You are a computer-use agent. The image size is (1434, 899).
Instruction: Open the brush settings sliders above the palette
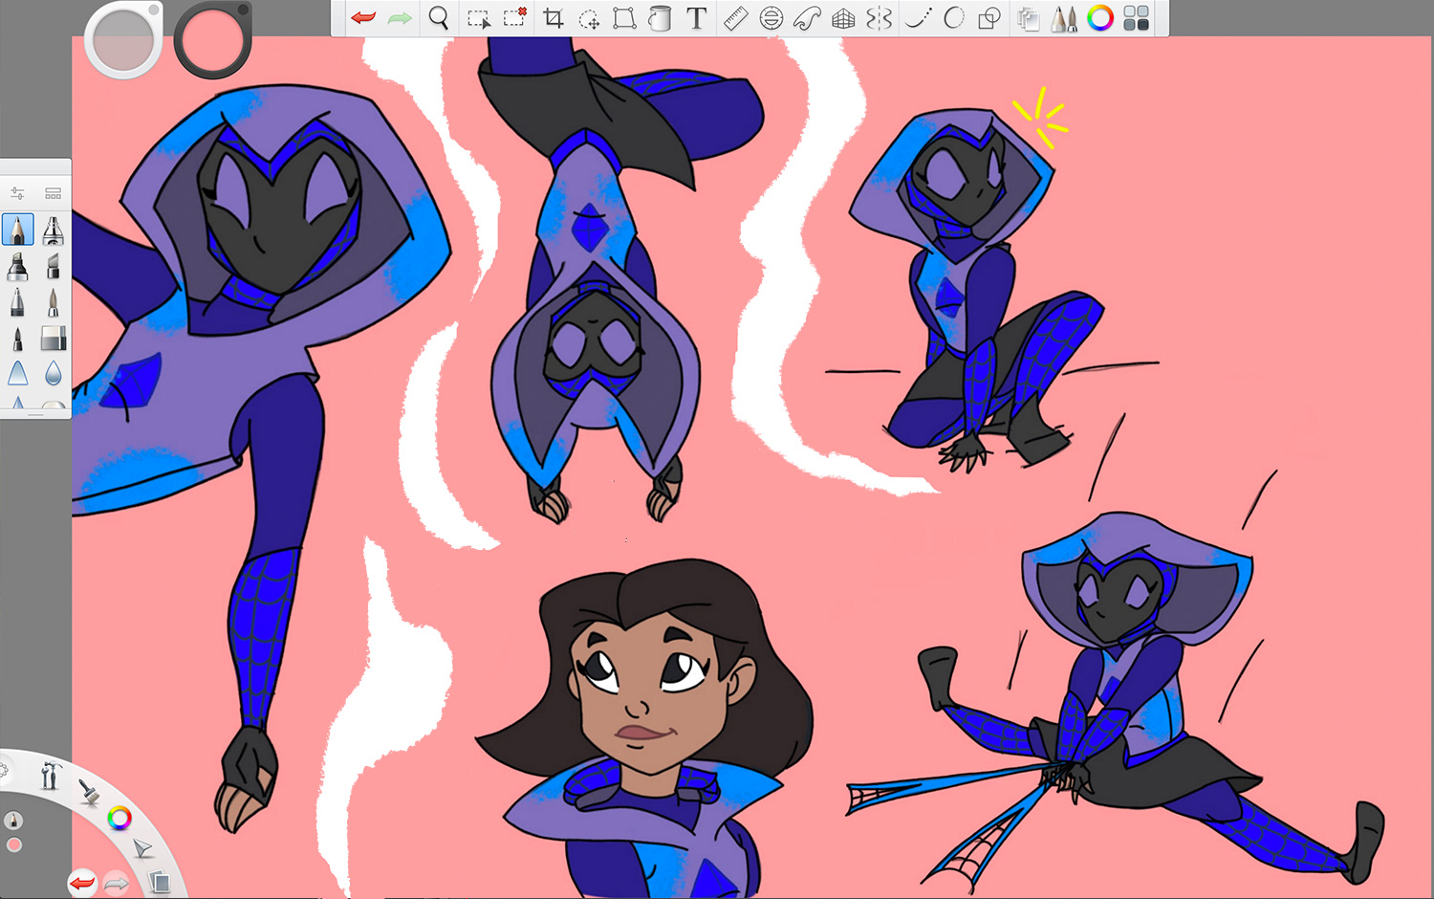[17, 191]
